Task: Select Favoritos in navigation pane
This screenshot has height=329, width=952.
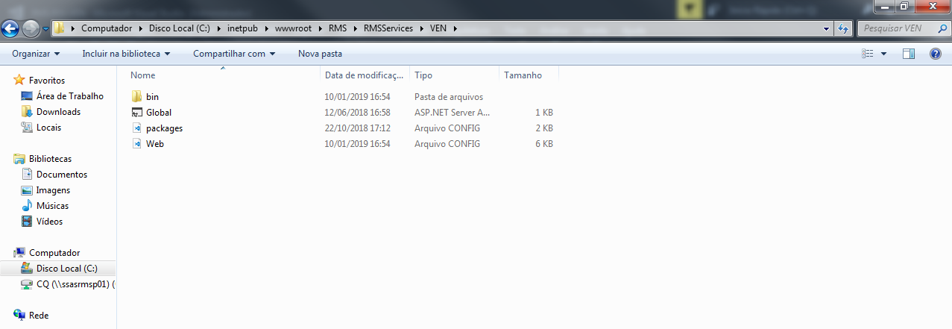Action: tap(47, 81)
